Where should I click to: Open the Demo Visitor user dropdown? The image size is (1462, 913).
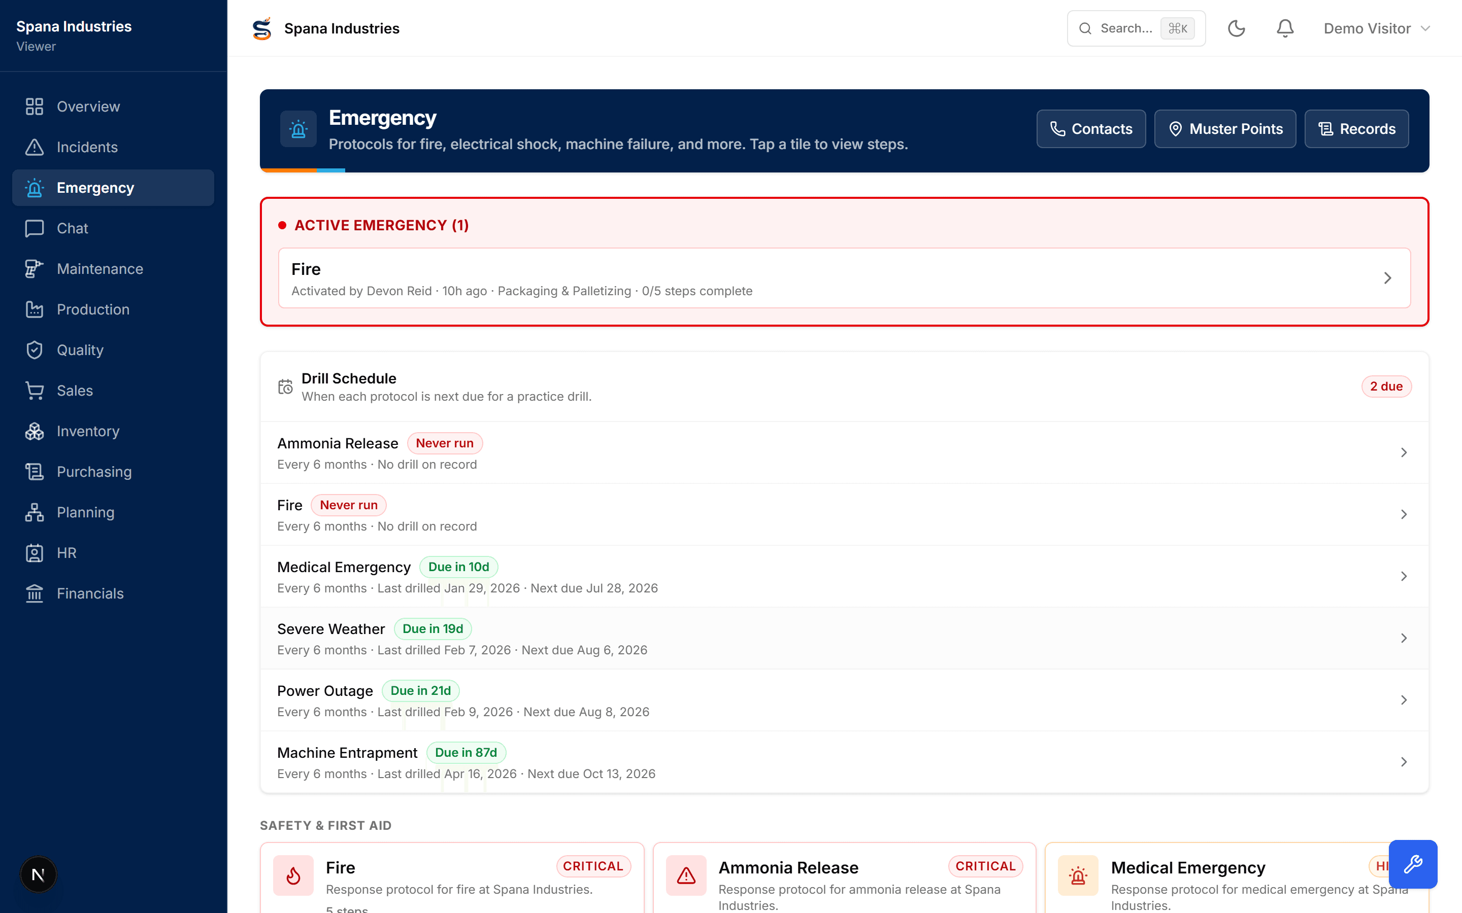tap(1376, 28)
